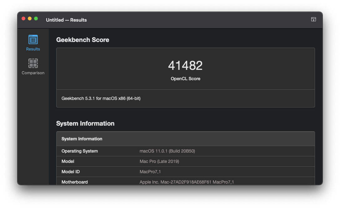The height and width of the screenshot is (208, 340).
Task: Click the upload results toolbar icon
Action: [313, 19]
